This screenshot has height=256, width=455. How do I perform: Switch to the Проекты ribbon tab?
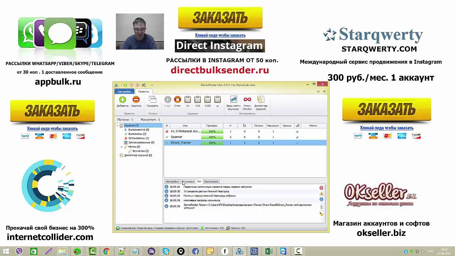[x=144, y=91]
